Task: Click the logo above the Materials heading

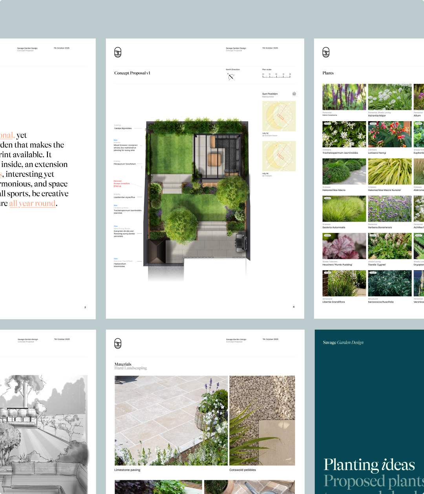Action: click(x=117, y=343)
